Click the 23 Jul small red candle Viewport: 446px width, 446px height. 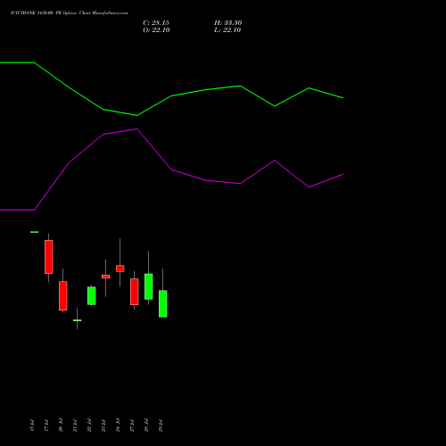click(106, 277)
